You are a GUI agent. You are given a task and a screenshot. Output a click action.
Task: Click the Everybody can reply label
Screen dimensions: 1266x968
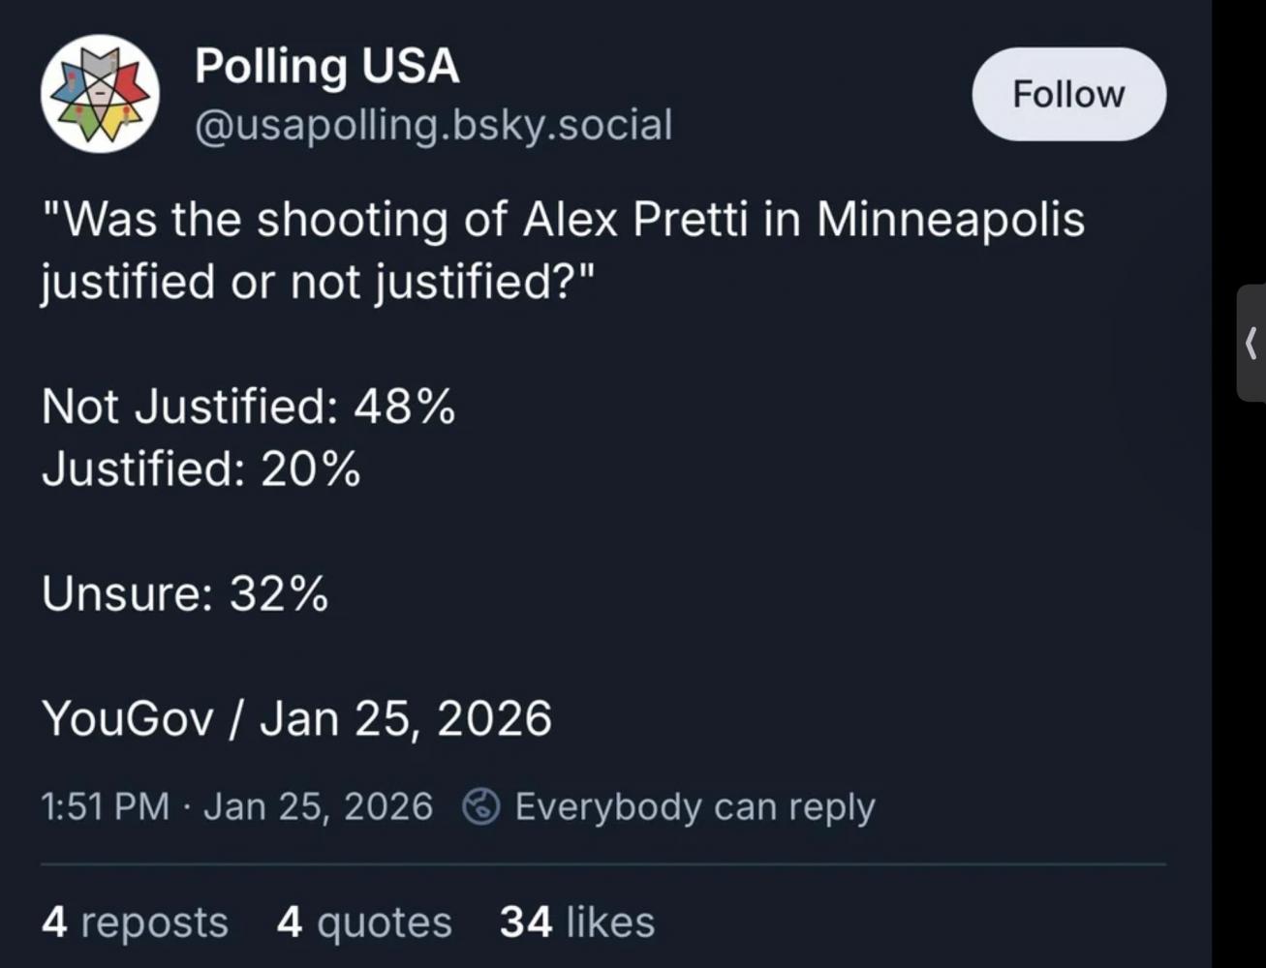[x=694, y=806]
